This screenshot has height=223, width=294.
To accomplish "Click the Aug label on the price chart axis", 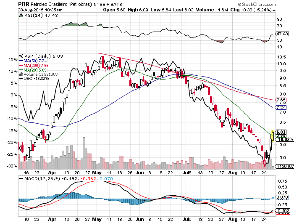I will click(233, 173).
